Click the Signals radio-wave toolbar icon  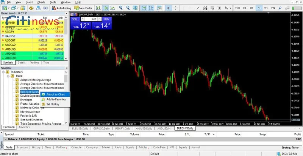coord(45,8)
